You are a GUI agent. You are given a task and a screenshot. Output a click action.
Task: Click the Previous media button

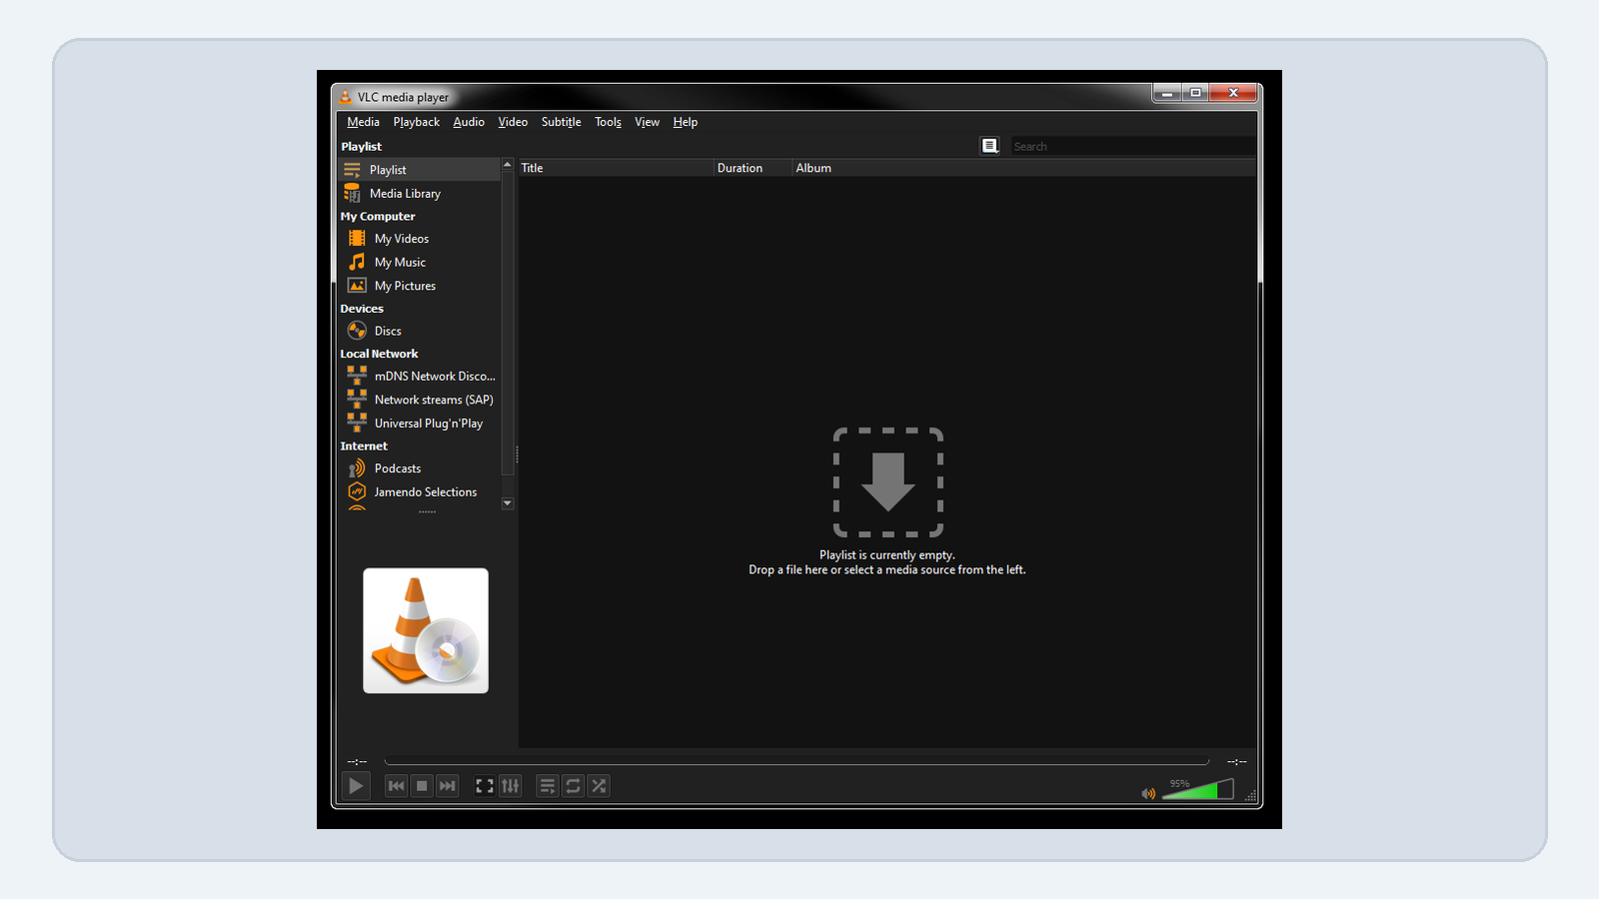[396, 786]
